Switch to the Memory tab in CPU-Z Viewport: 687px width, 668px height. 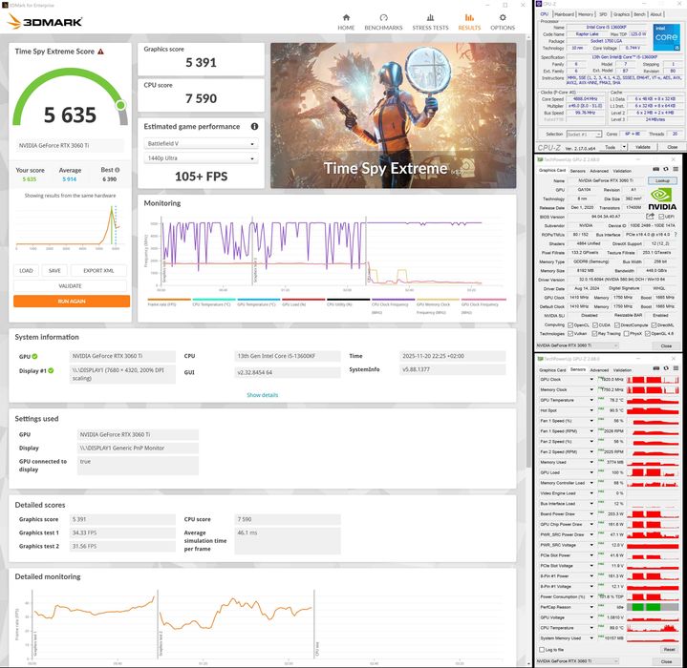pos(586,14)
